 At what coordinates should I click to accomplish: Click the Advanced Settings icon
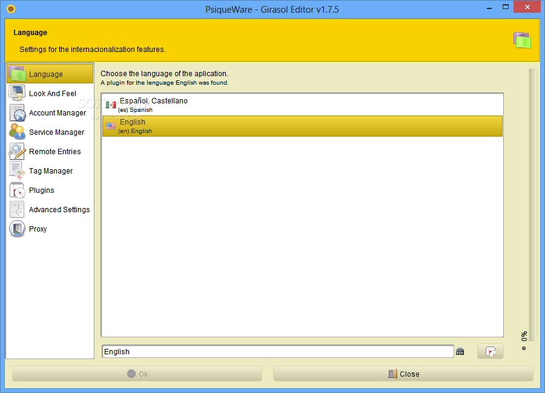point(17,209)
